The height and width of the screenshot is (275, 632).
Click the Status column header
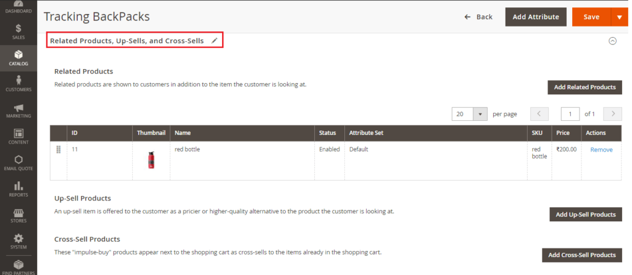(330, 133)
